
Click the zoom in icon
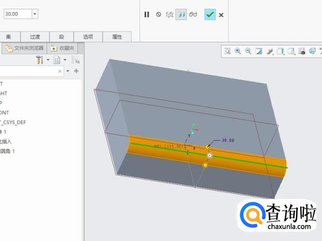(x=238, y=51)
